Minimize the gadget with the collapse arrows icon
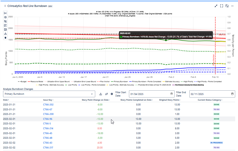This screenshot has height=151, width=238. [216, 6]
